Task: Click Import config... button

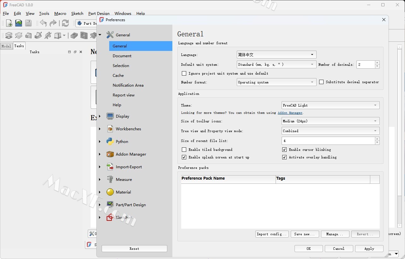Action: (272, 234)
